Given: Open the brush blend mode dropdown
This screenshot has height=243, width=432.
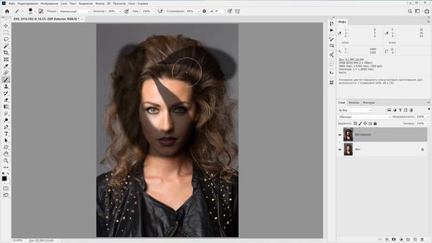Looking at the screenshot, I should pos(74,11).
